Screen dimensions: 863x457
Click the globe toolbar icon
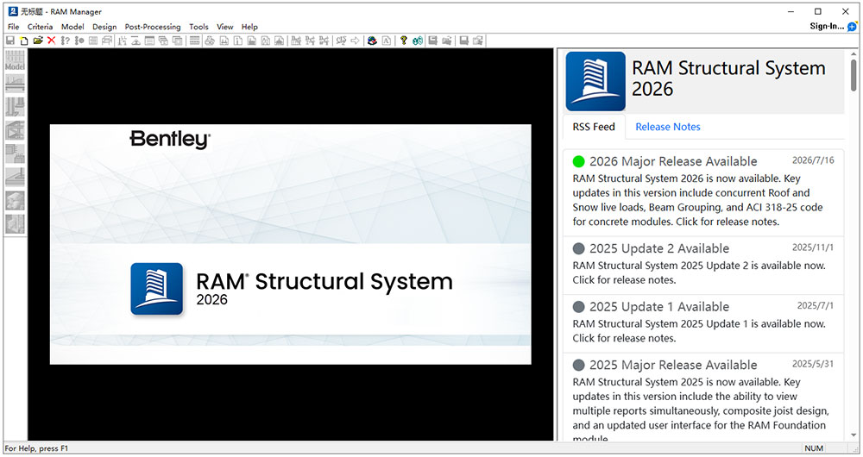point(373,41)
